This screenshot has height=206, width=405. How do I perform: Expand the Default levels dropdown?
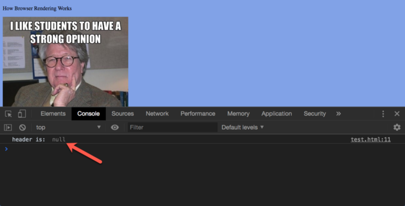[x=242, y=127]
